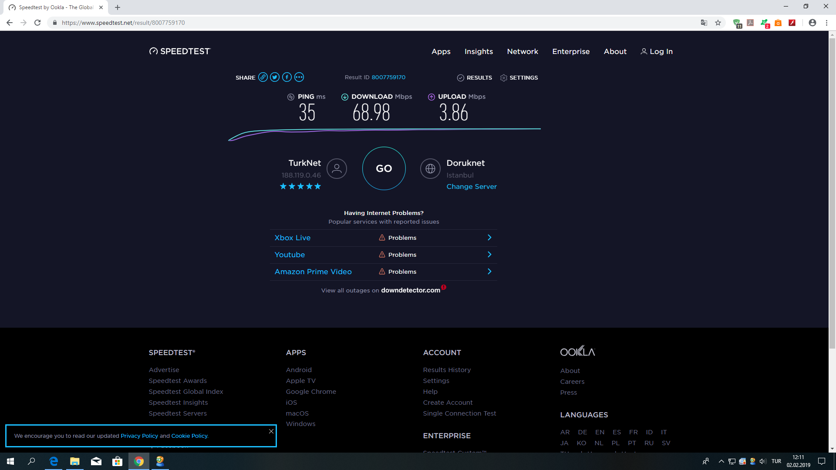Click the Ookla logo in the footer
The image size is (836, 470).
(x=577, y=351)
